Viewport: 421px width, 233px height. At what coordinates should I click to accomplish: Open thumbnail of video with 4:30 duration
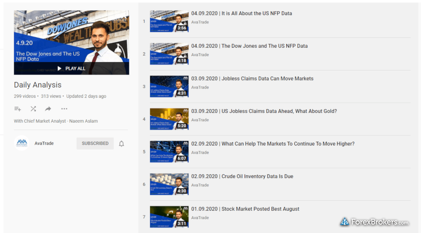click(x=169, y=184)
